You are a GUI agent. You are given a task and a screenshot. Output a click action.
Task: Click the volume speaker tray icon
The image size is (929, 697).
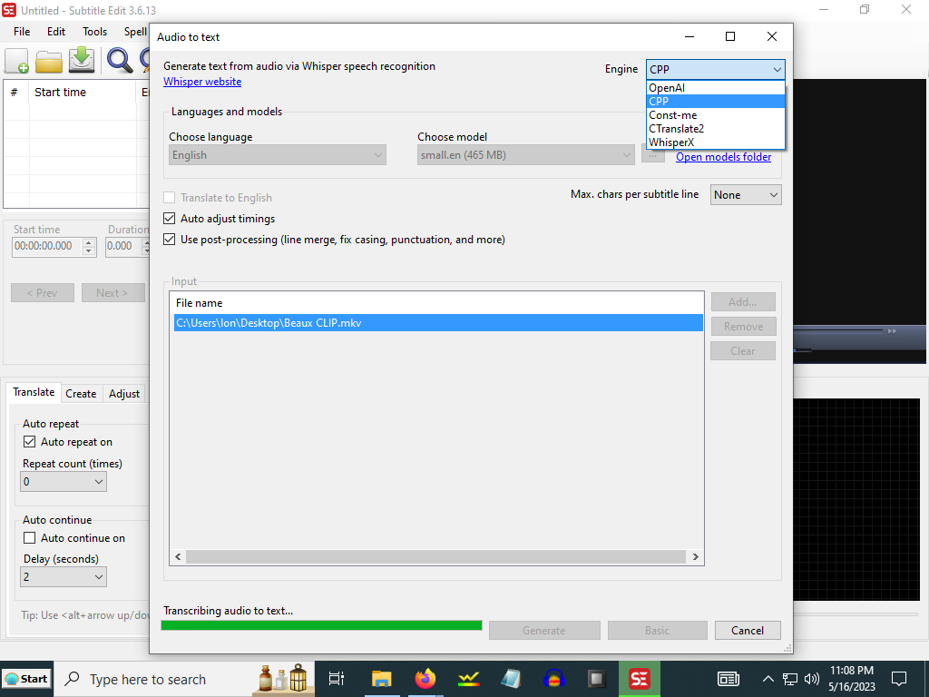[x=812, y=679]
